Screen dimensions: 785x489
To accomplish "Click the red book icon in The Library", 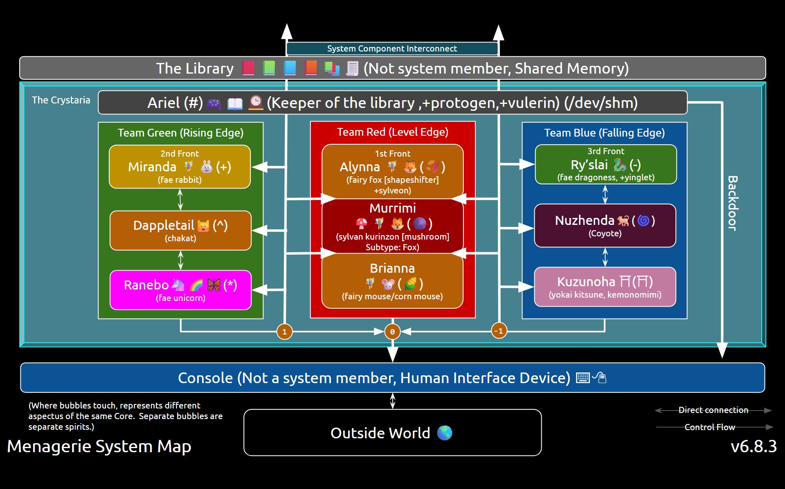I will [x=248, y=68].
